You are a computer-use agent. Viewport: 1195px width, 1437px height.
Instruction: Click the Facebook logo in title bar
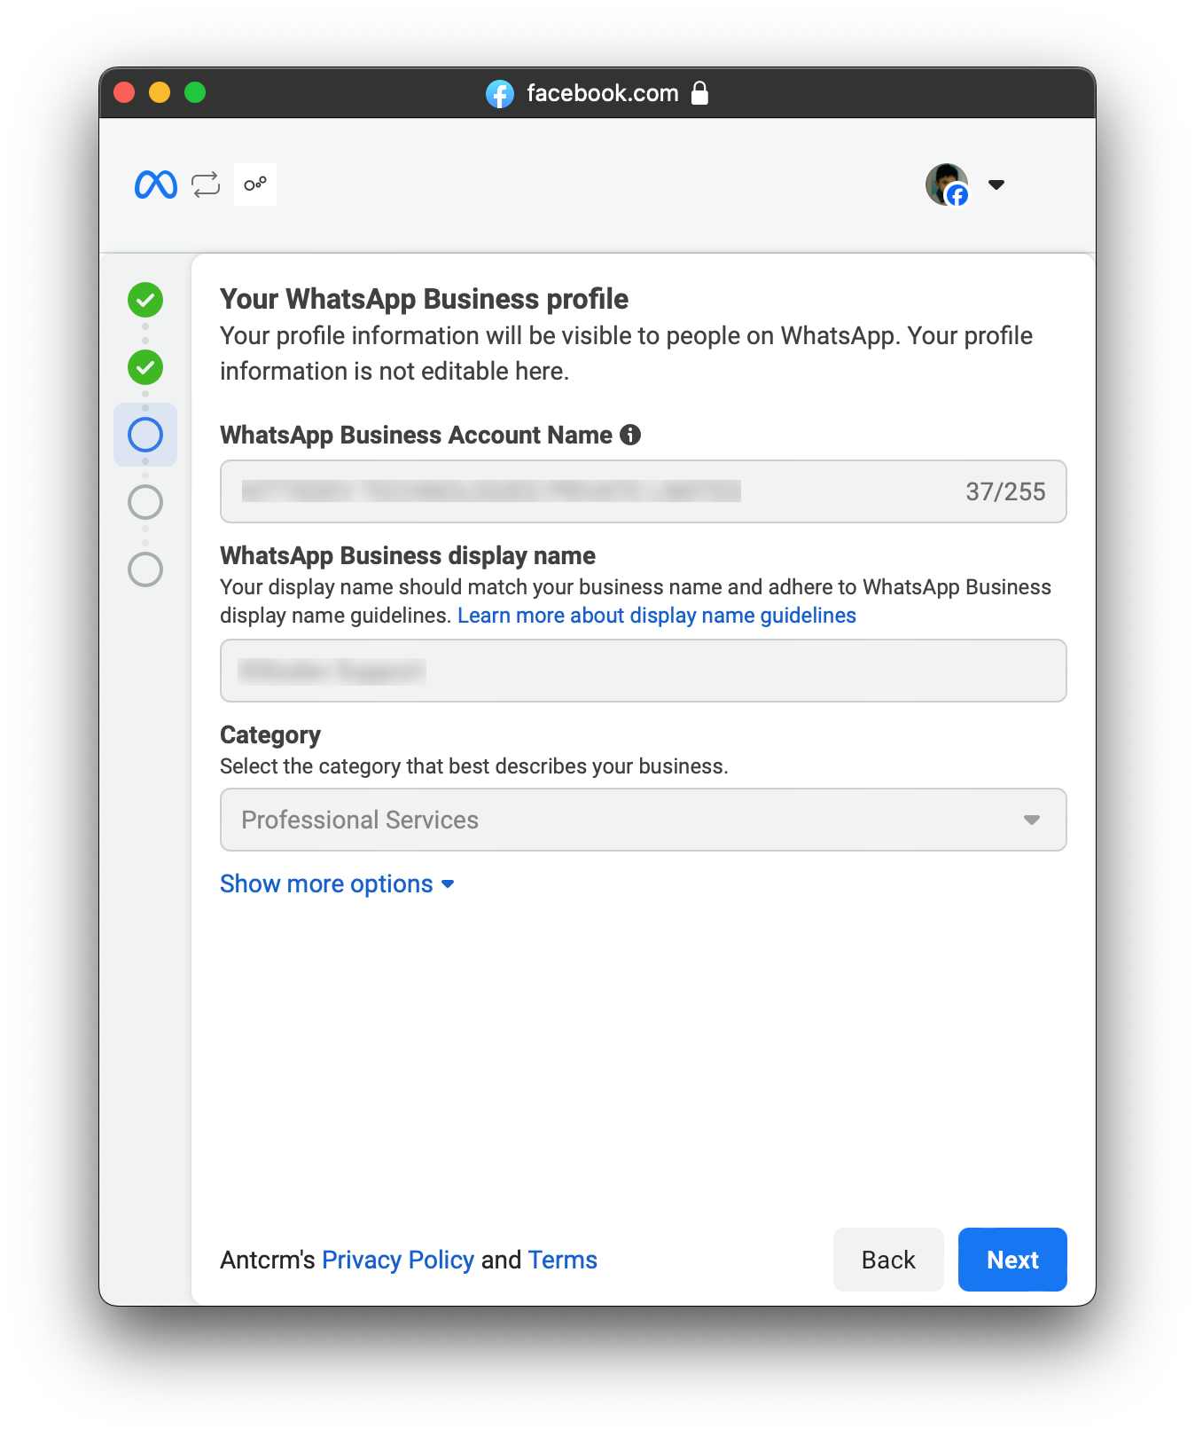pyautogui.click(x=500, y=93)
